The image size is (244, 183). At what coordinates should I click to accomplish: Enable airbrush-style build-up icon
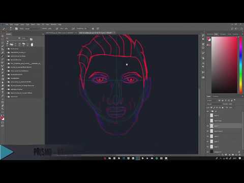73,29
